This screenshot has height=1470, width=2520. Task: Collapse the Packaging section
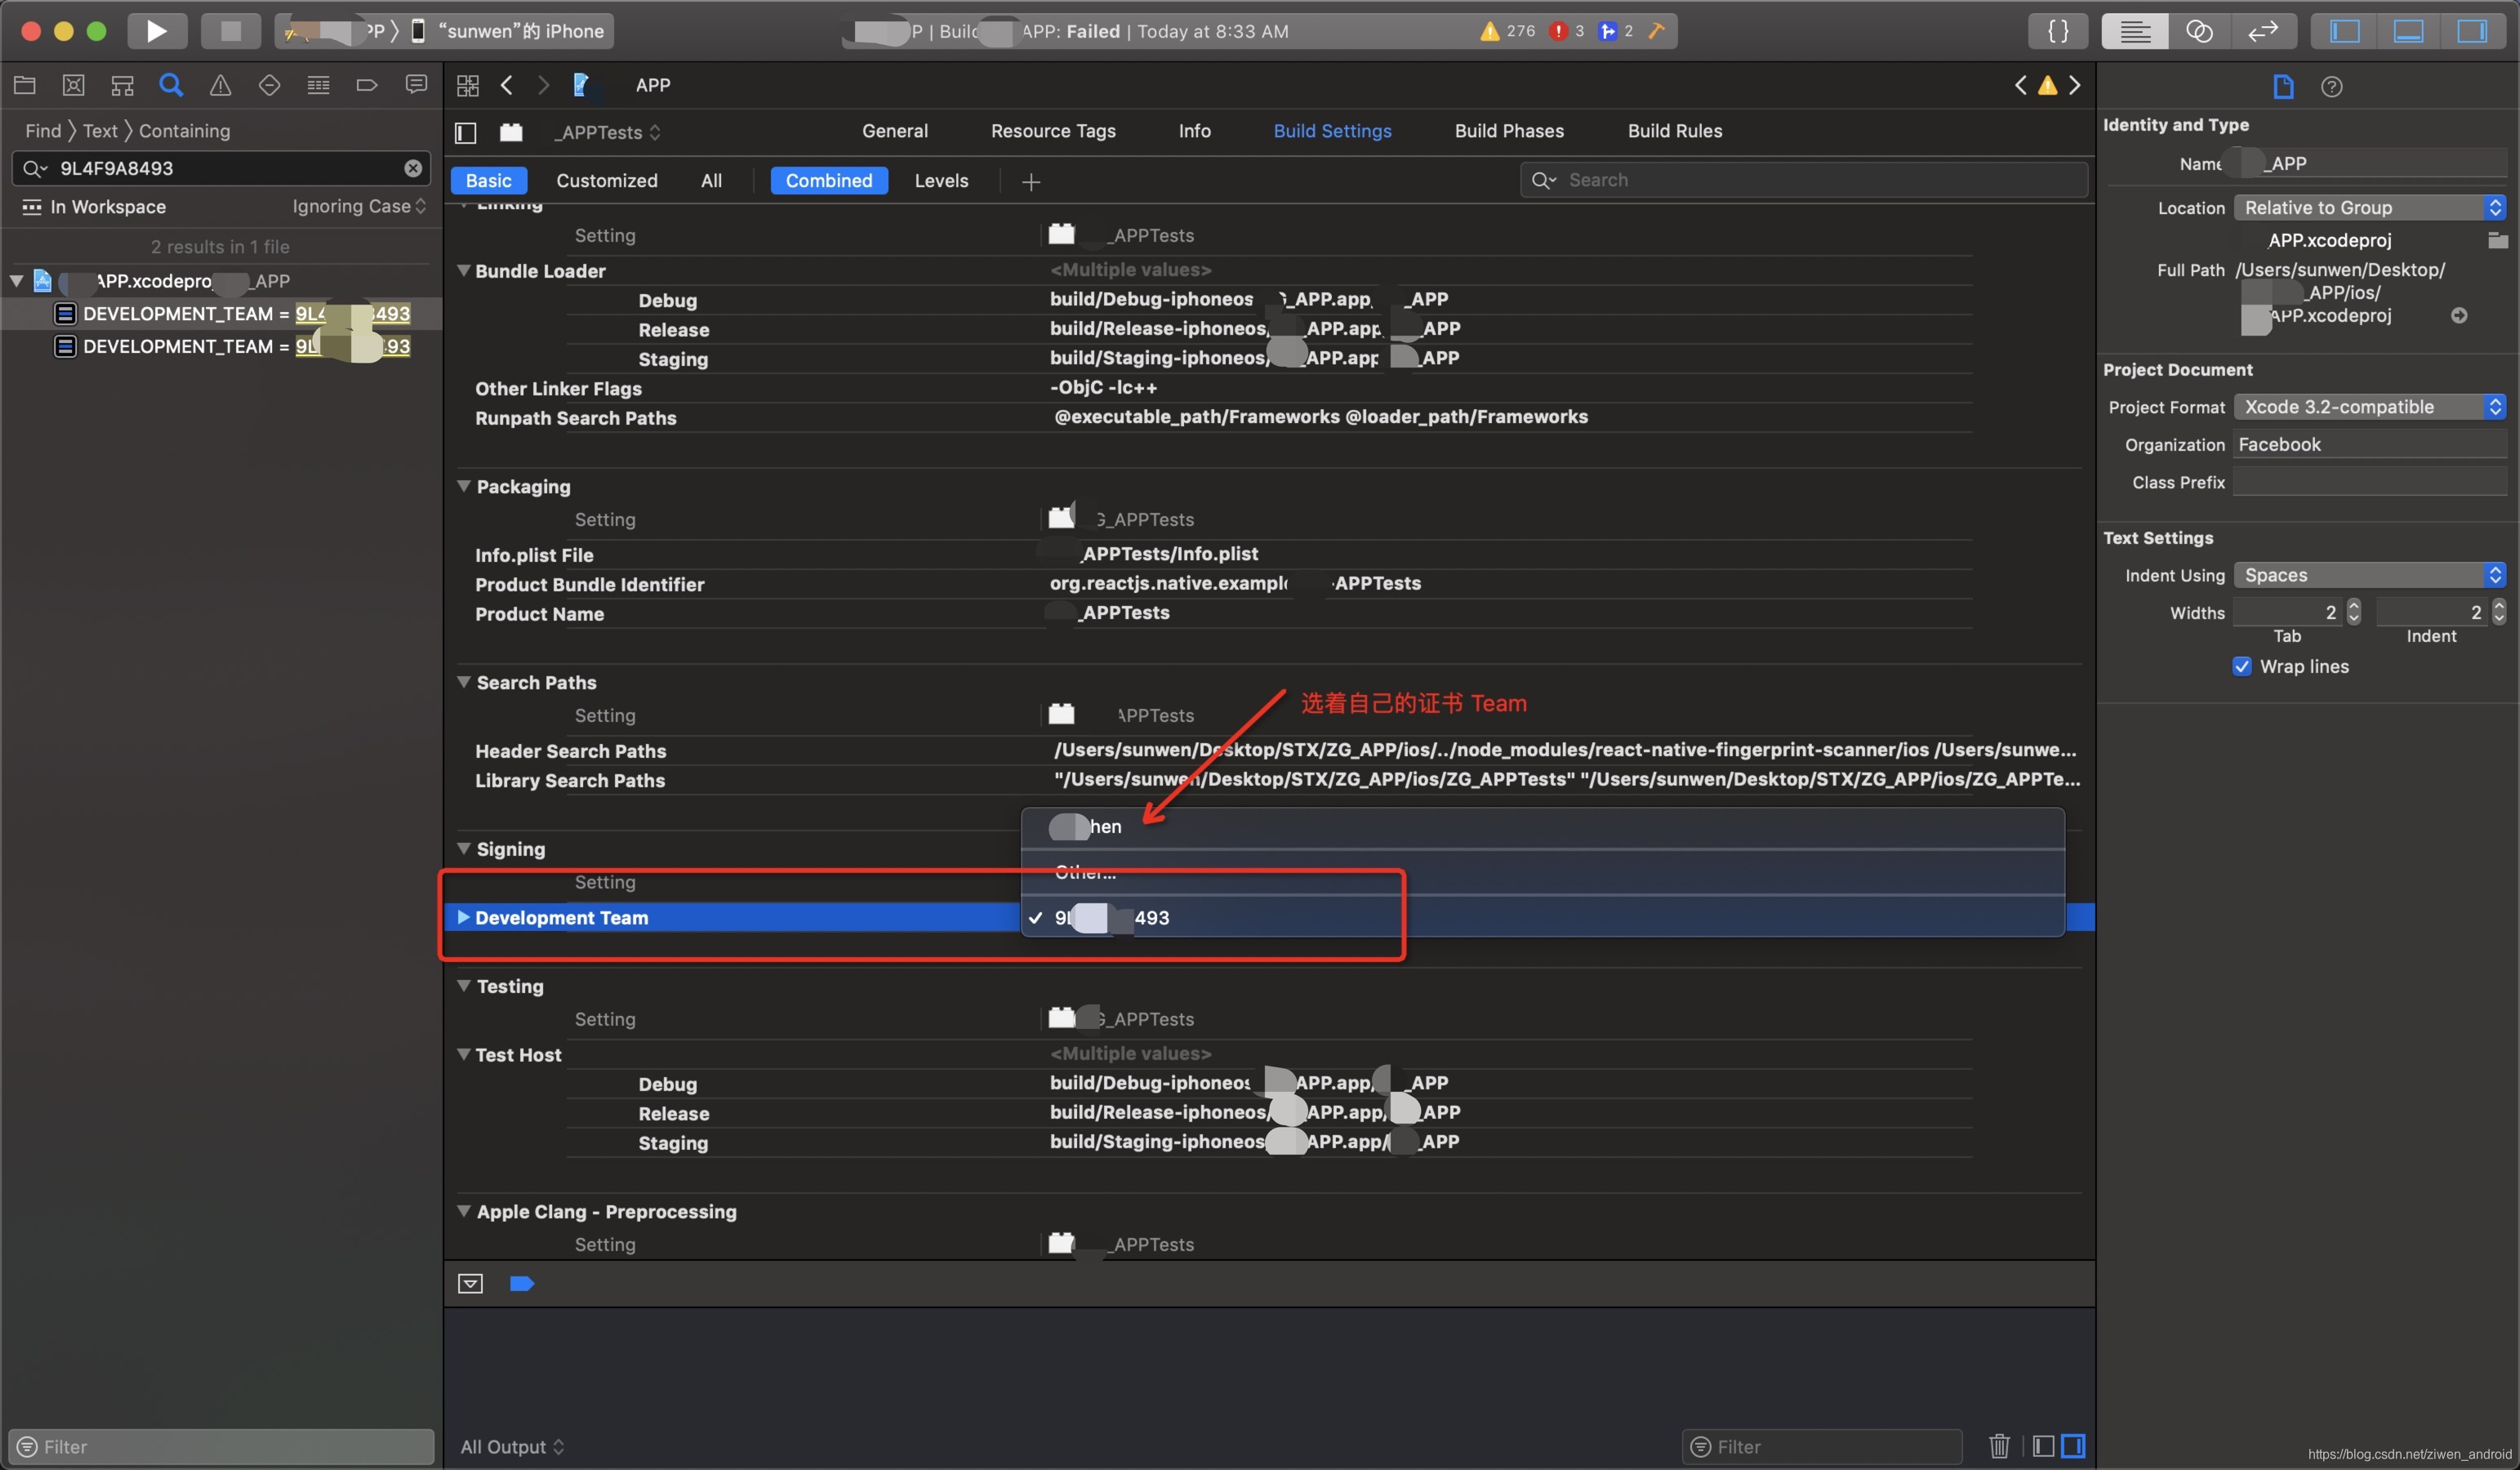pyautogui.click(x=464, y=486)
